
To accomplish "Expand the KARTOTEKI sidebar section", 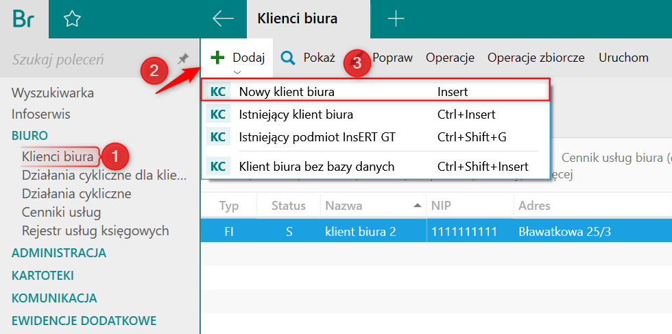I will point(43,276).
